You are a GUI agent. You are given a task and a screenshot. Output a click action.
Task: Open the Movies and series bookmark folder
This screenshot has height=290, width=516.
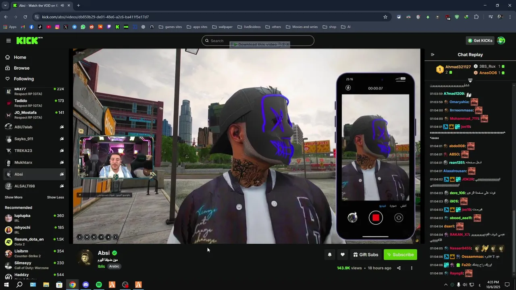coord(302,27)
